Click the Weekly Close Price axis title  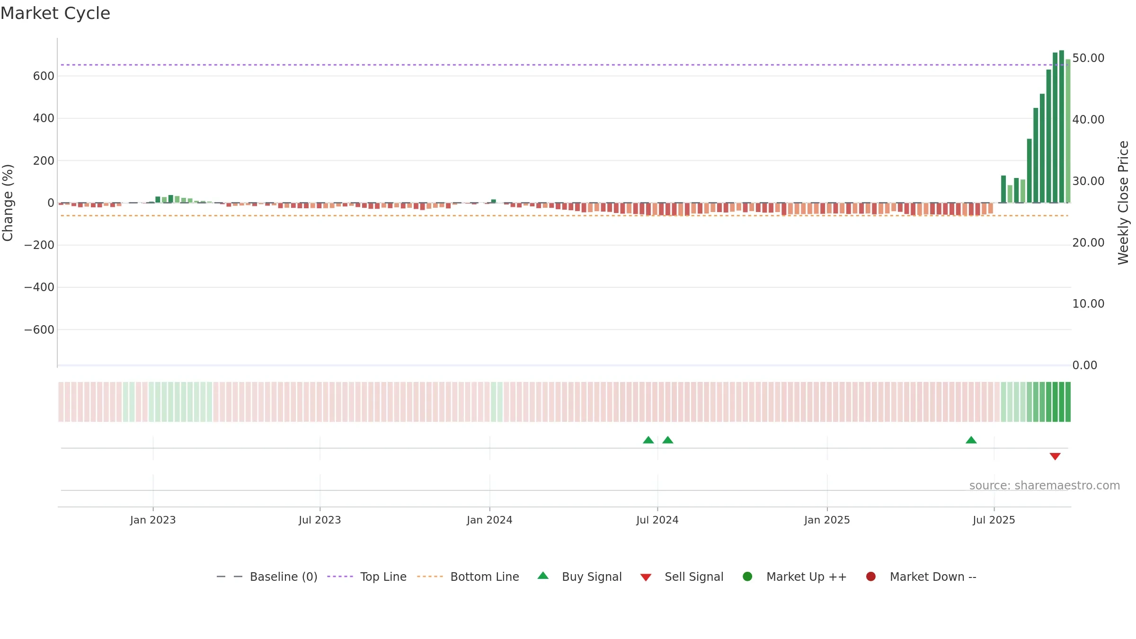click(1123, 203)
